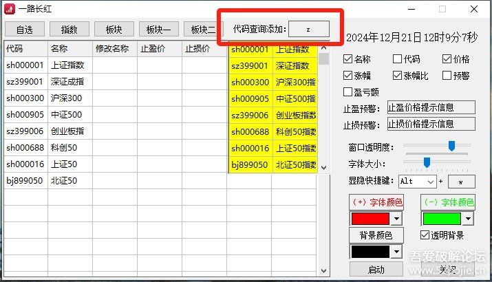Switch to the 板块一 list

click(x=159, y=29)
